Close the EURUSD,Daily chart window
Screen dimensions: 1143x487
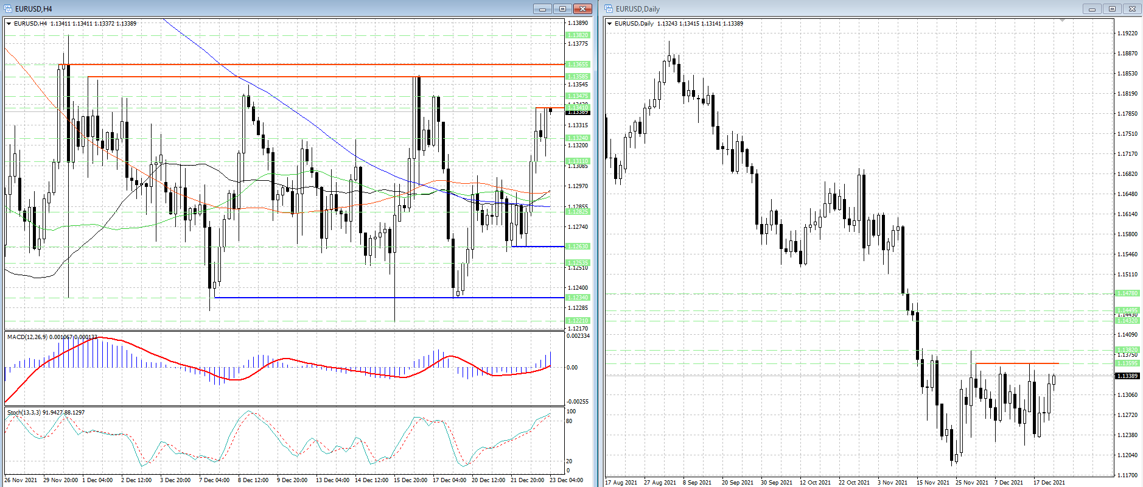click(1132, 9)
